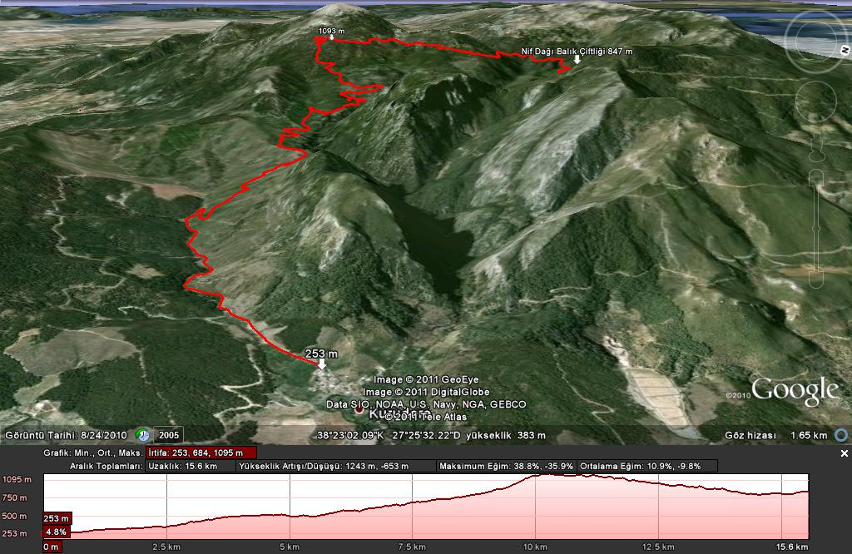This screenshot has width=852, height=554.
Task: Click the Aralık Toplamları label
Action: pos(106,466)
